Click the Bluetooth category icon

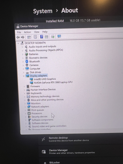tap(27, 61)
